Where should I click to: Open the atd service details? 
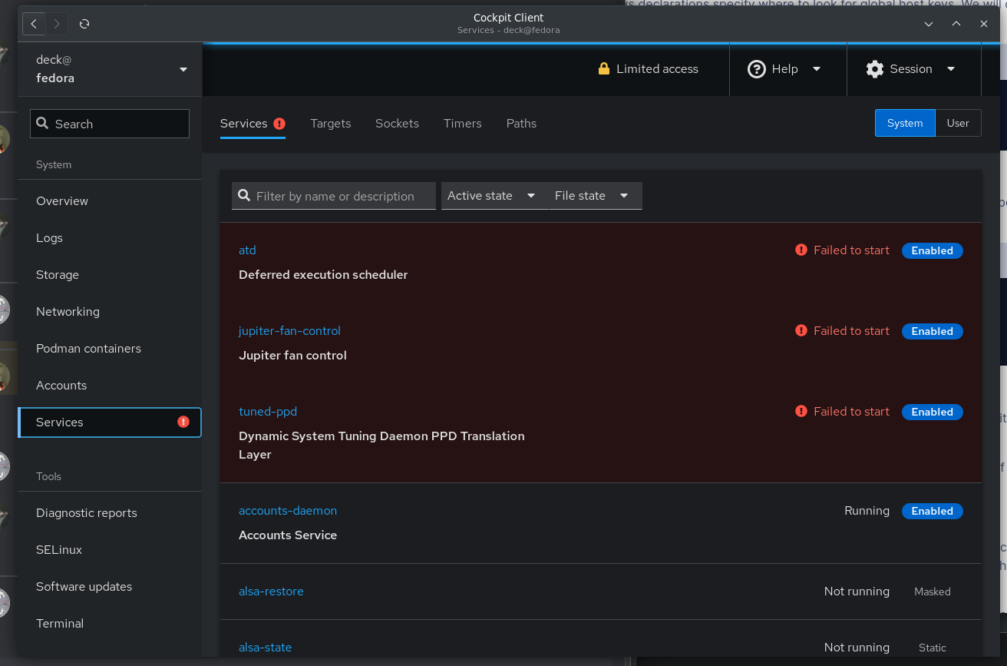pos(247,250)
